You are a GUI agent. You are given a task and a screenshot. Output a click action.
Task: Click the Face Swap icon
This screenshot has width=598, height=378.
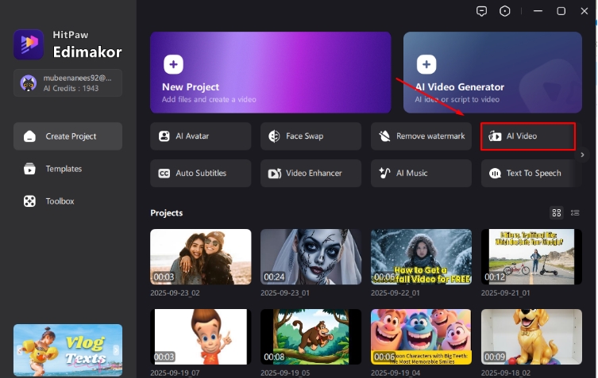(x=274, y=136)
